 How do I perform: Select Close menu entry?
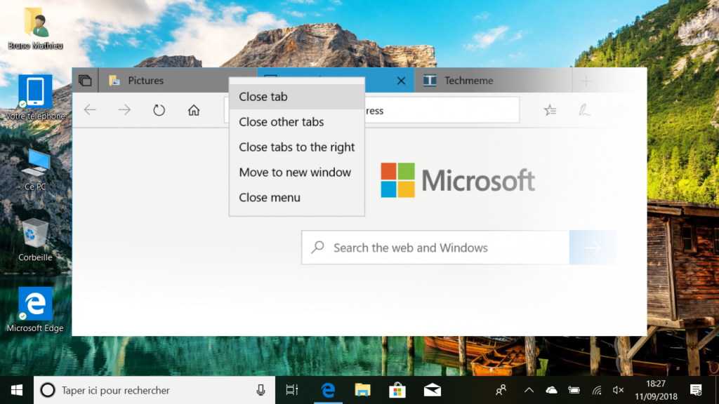tap(297, 197)
